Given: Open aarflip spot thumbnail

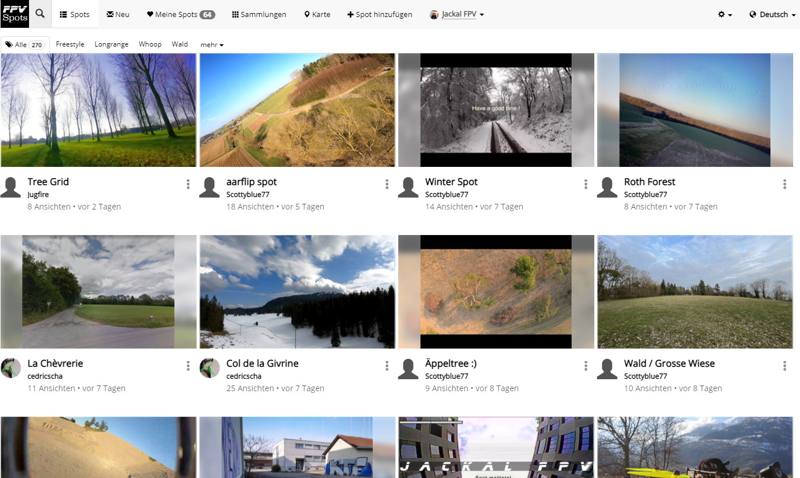Looking at the screenshot, I should coord(297,110).
